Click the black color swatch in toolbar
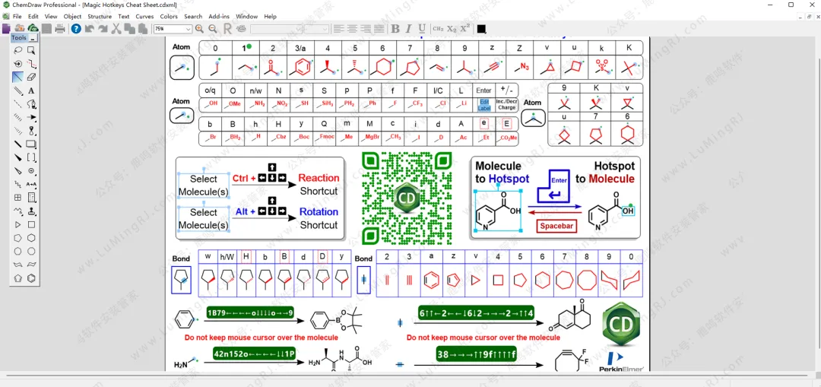 click(x=481, y=29)
